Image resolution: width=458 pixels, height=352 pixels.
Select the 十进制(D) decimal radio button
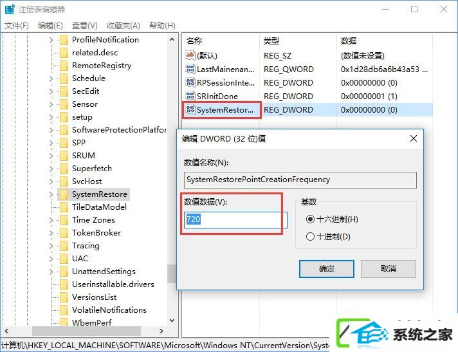coord(310,236)
